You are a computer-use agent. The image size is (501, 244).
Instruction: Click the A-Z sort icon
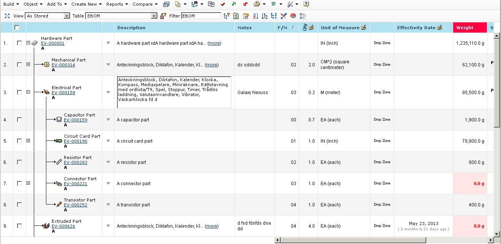pyautogui.click(x=255, y=16)
